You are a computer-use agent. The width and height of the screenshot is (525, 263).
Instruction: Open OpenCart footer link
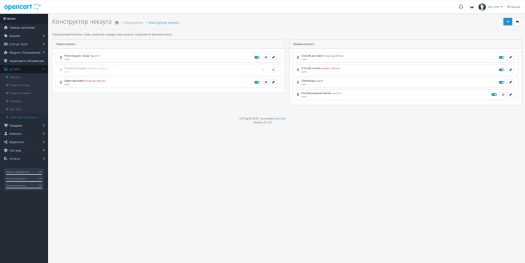tap(280, 118)
